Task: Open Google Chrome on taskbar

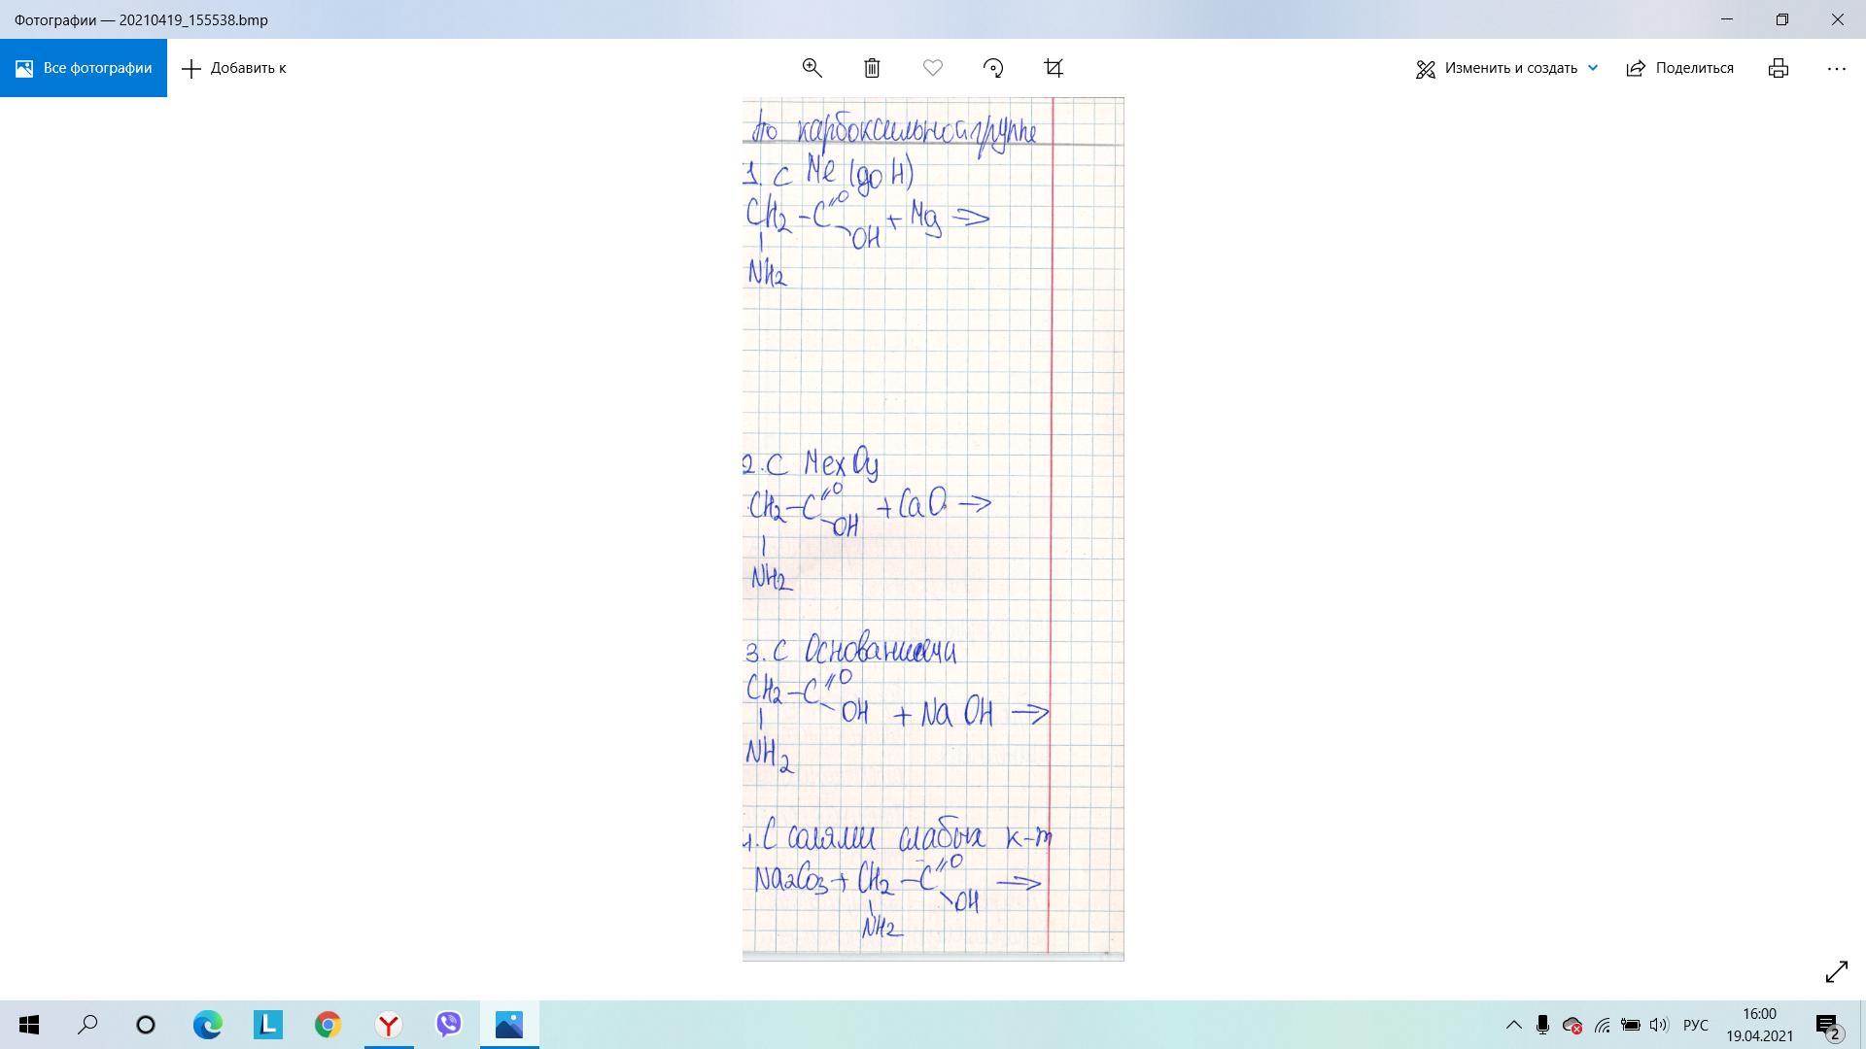Action: pos(328,1024)
